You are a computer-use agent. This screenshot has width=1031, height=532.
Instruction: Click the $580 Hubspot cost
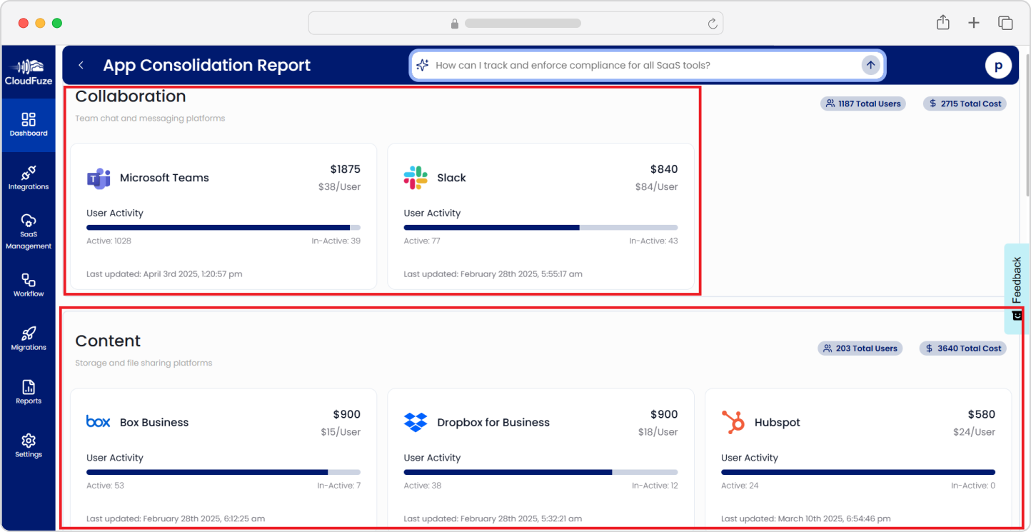point(981,414)
